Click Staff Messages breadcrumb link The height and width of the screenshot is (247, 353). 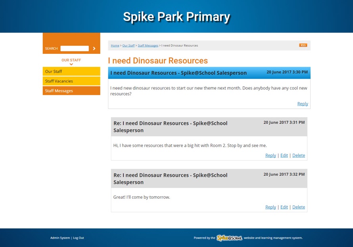pos(148,46)
